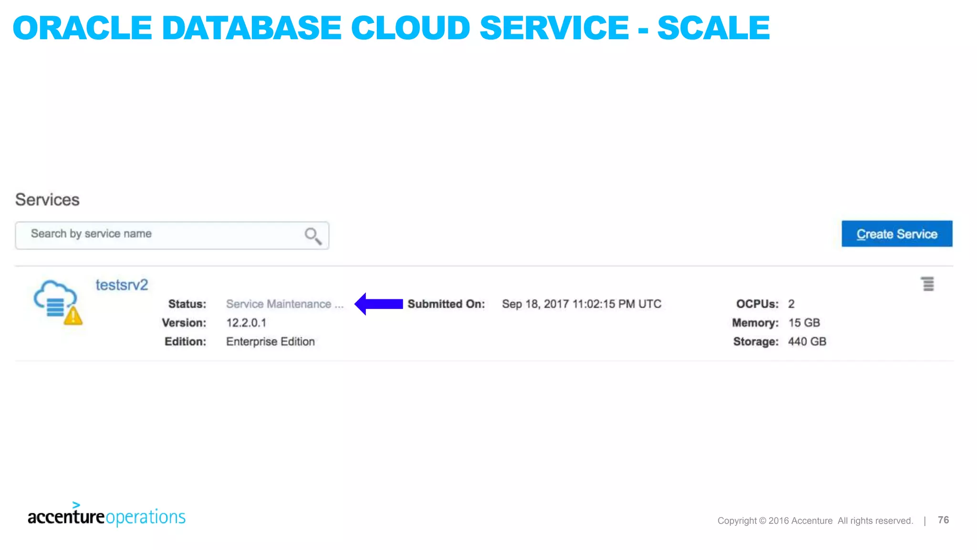Click the Version: label
This screenshot has width=977, height=550.
click(x=184, y=323)
